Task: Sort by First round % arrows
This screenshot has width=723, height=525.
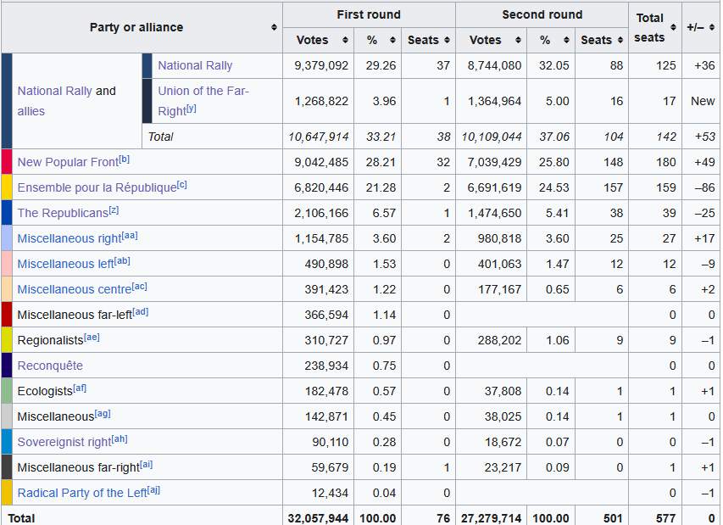Action: 392,40
